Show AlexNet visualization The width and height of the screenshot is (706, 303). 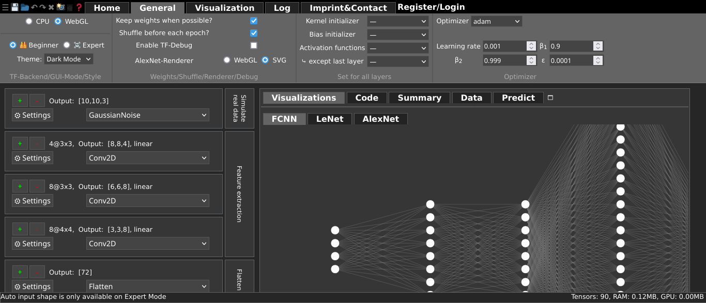coord(381,119)
